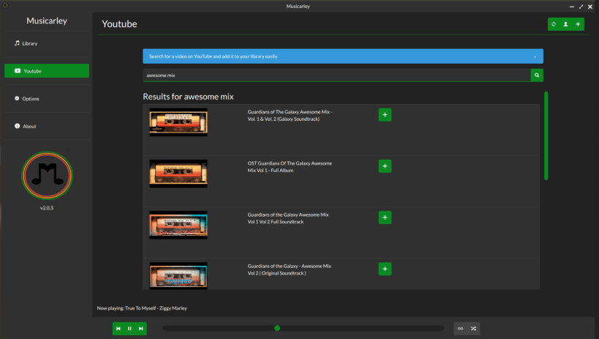Click the v2.0.3 version label
The width and height of the screenshot is (599, 339).
pyautogui.click(x=47, y=208)
